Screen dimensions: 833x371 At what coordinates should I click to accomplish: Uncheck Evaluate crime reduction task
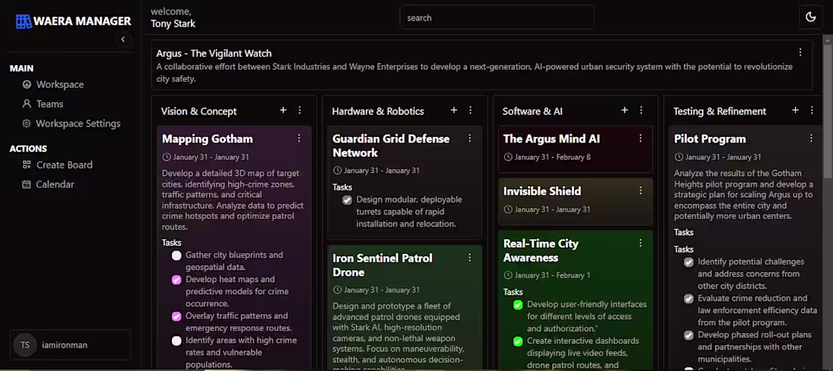point(689,299)
